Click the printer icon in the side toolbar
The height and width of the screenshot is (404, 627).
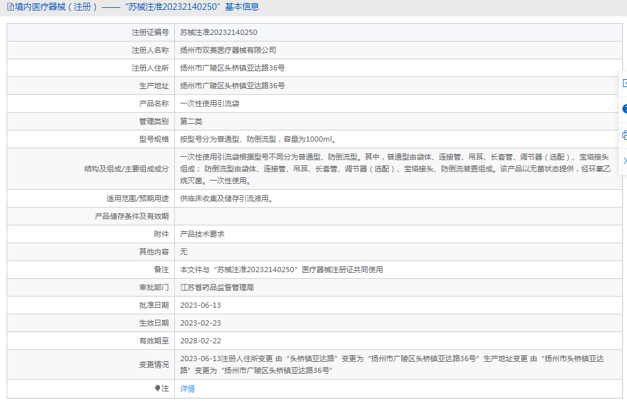pyautogui.click(x=624, y=135)
